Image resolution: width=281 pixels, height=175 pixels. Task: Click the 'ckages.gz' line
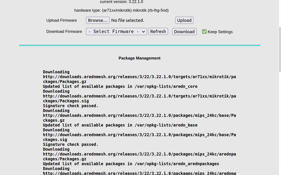click(x=54, y=120)
